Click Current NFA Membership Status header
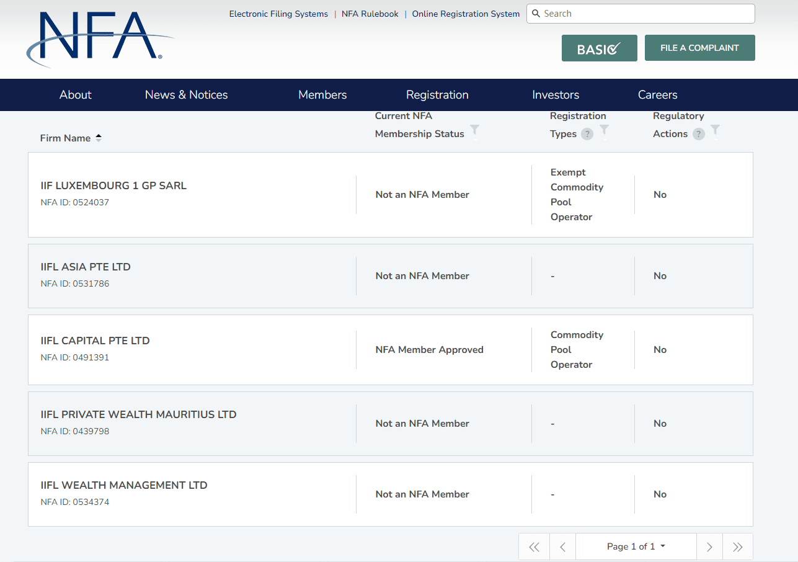Image resolution: width=798 pixels, height=562 pixels. tap(420, 125)
